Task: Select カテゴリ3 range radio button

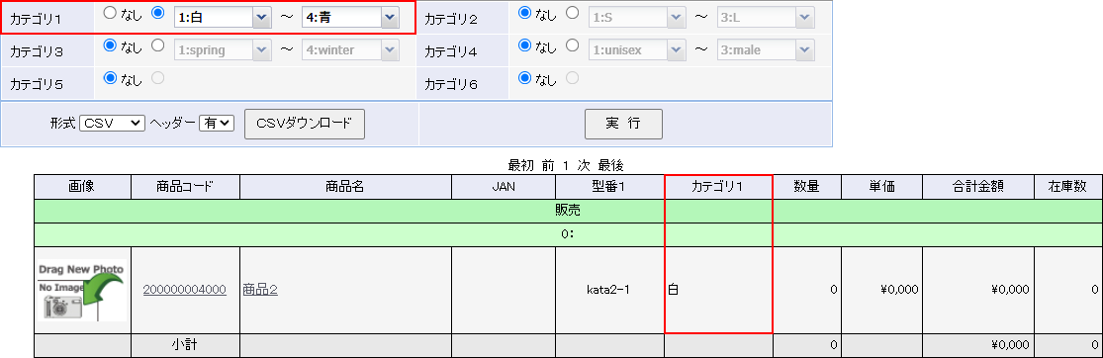Action: pyautogui.click(x=158, y=45)
